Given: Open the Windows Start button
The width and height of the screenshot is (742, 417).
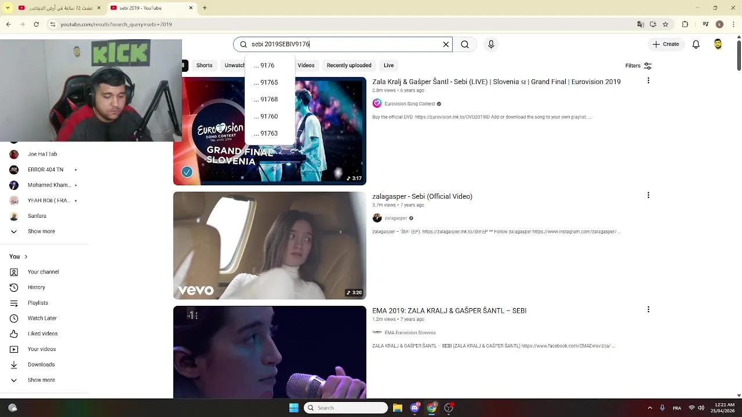Looking at the screenshot, I should click(294, 408).
